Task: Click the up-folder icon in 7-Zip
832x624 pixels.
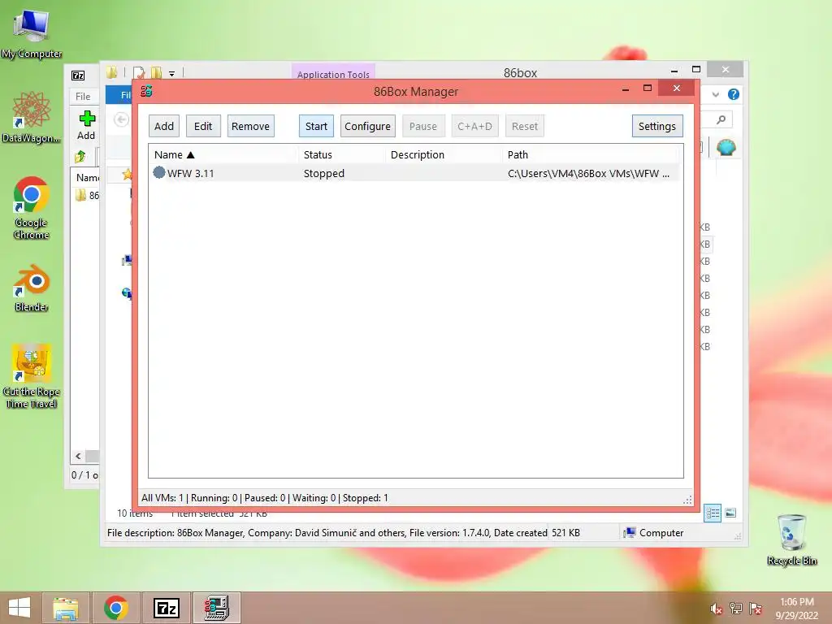Action: pyautogui.click(x=80, y=157)
